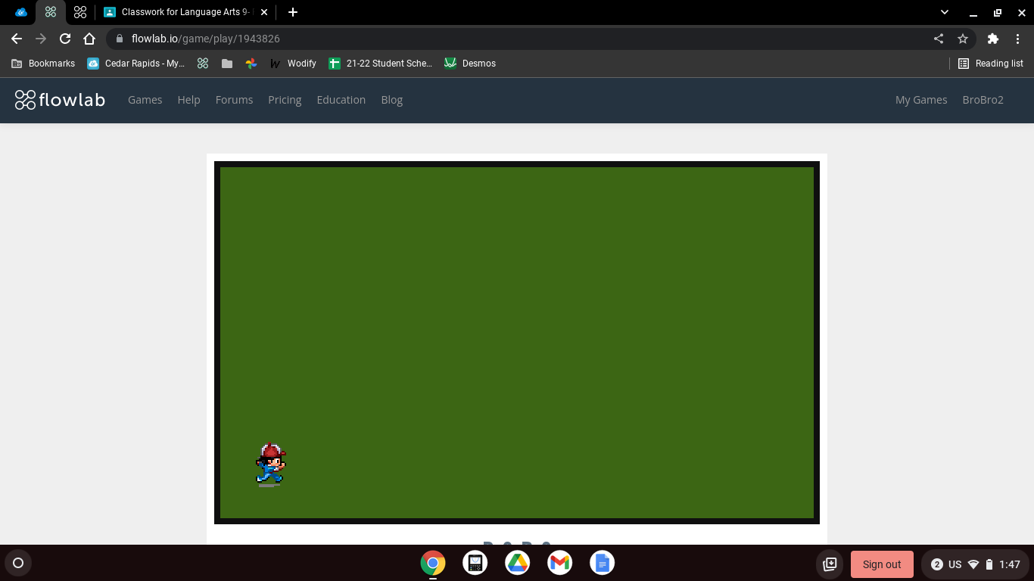Image resolution: width=1034 pixels, height=581 pixels.
Task: Open the system status tray showing 1:47
Action: tap(975, 564)
